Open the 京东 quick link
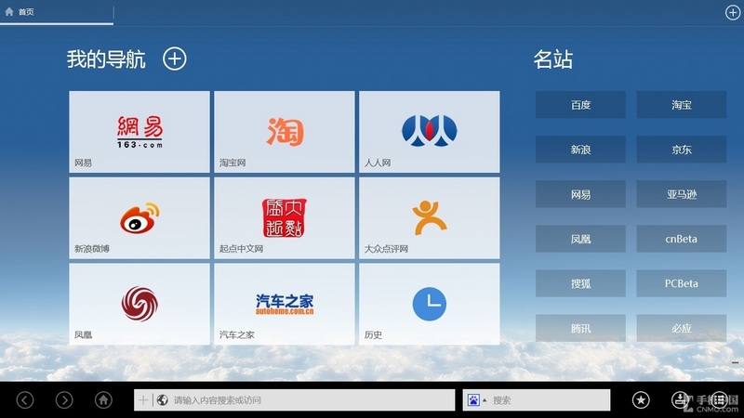This screenshot has height=418, width=744. pos(682,150)
